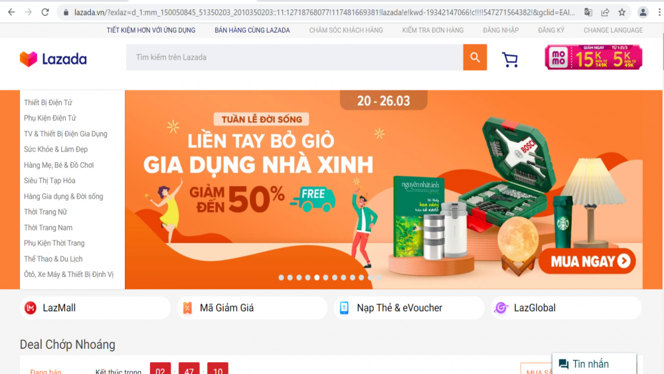
Task: Click CHANGE LANGUAGE in top bar
Action: point(613,30)
